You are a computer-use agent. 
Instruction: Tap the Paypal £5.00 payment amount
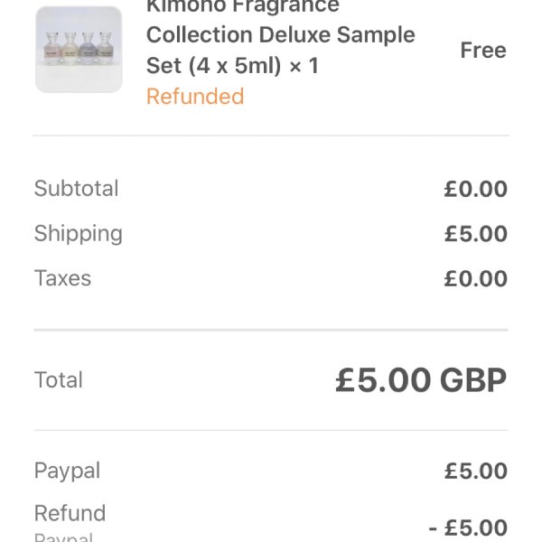476,471
